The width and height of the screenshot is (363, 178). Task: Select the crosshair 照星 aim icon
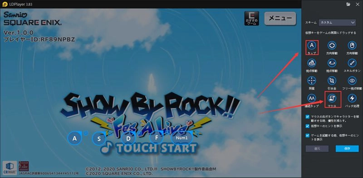coord(312,81)
